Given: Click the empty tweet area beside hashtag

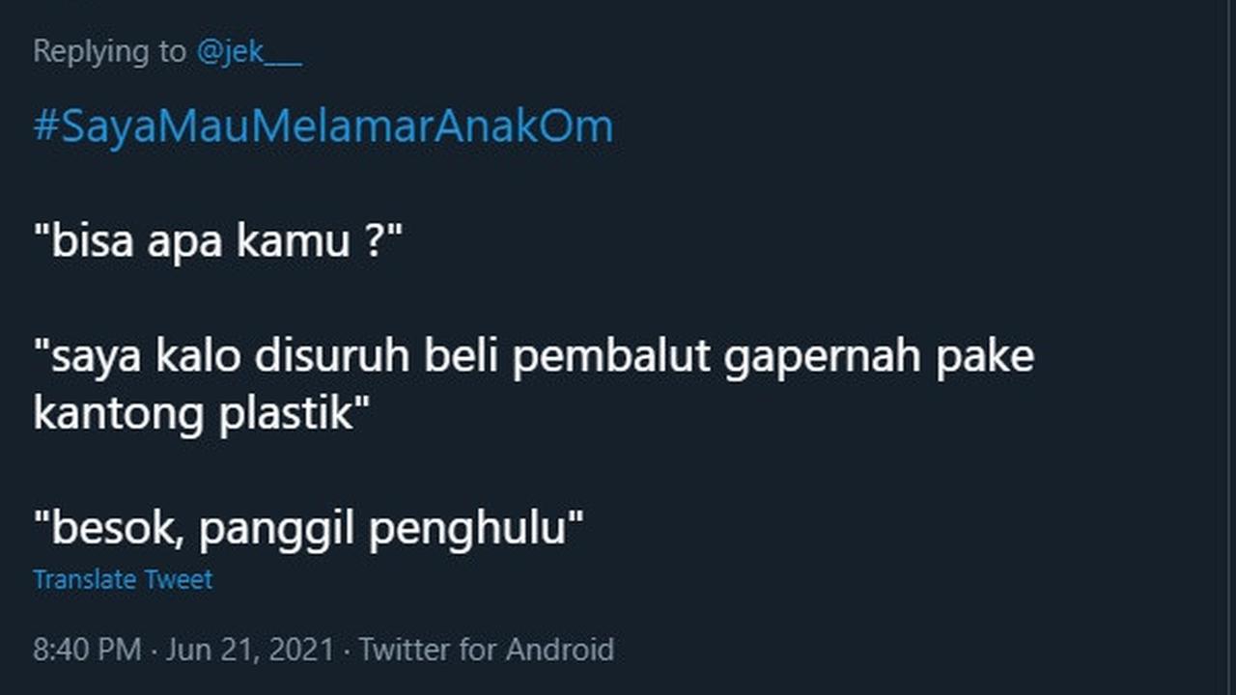Looking at the screenshot, I should tap(908, 126).
